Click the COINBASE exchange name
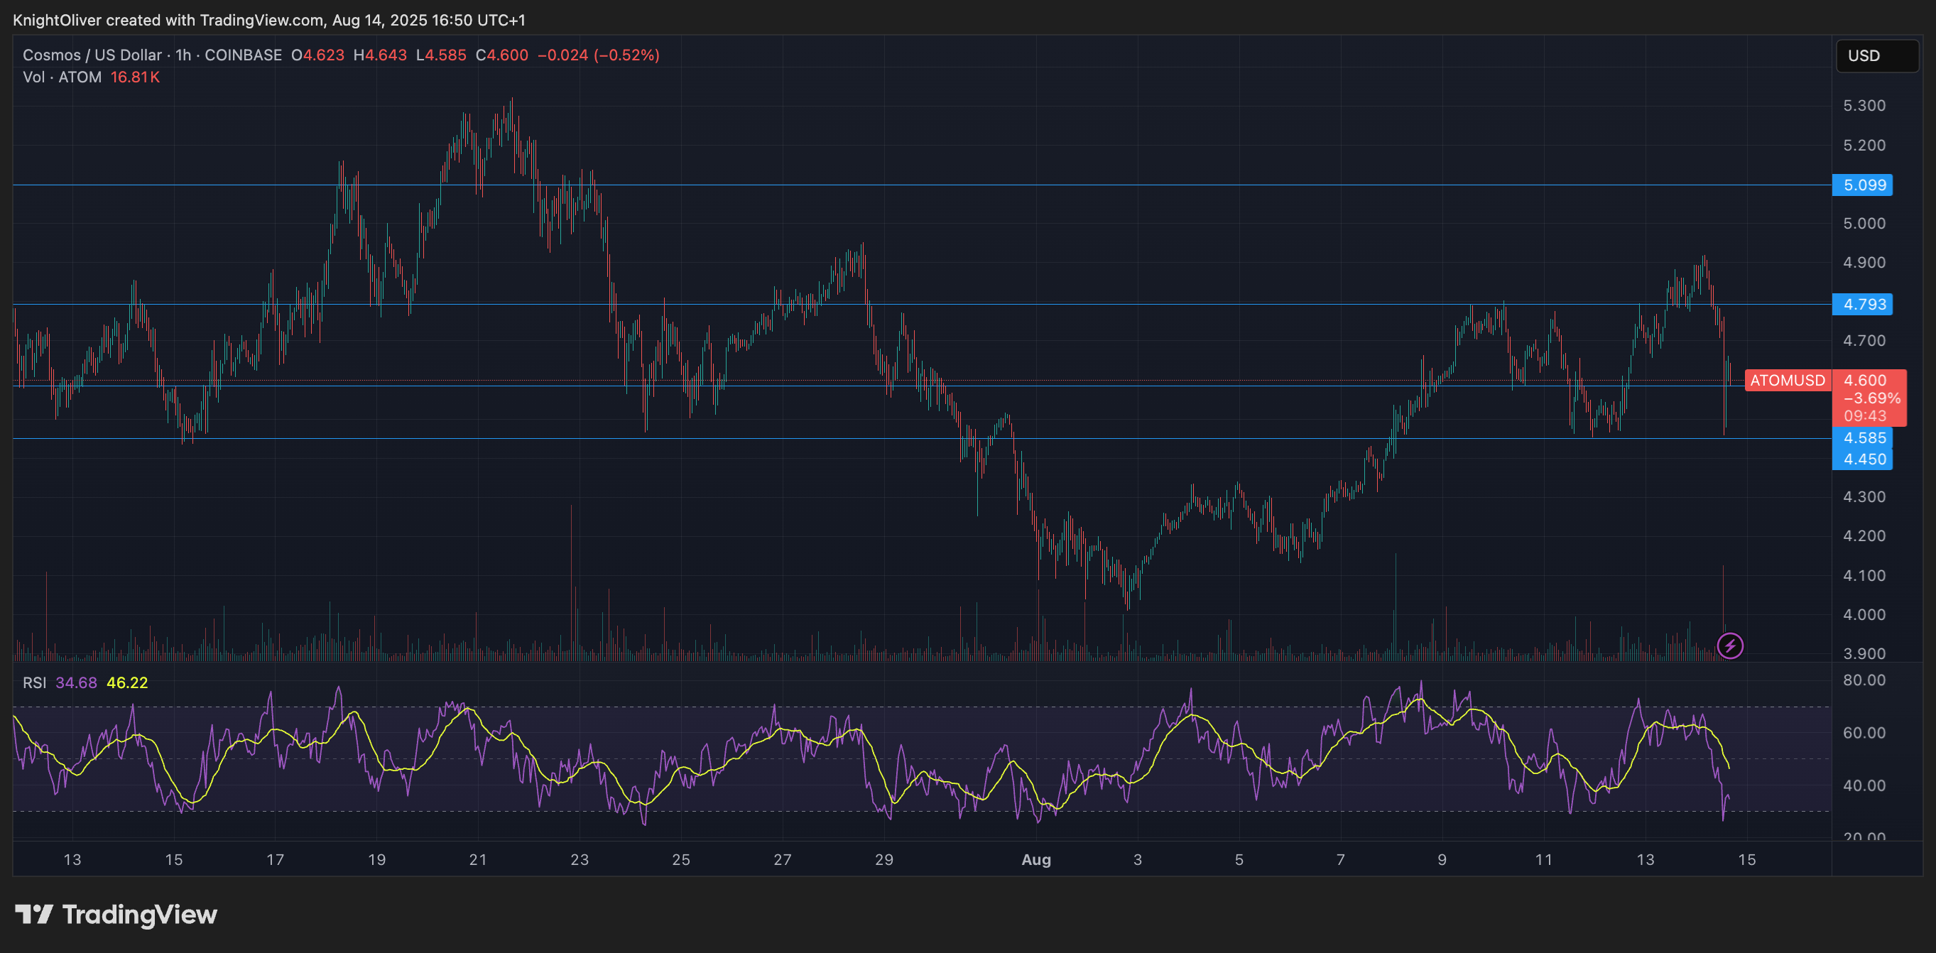Viewport: 1936px width, 953px height. click(x=243, y=55)
